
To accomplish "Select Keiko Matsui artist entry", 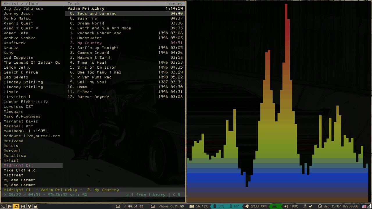I will point(19,18).
